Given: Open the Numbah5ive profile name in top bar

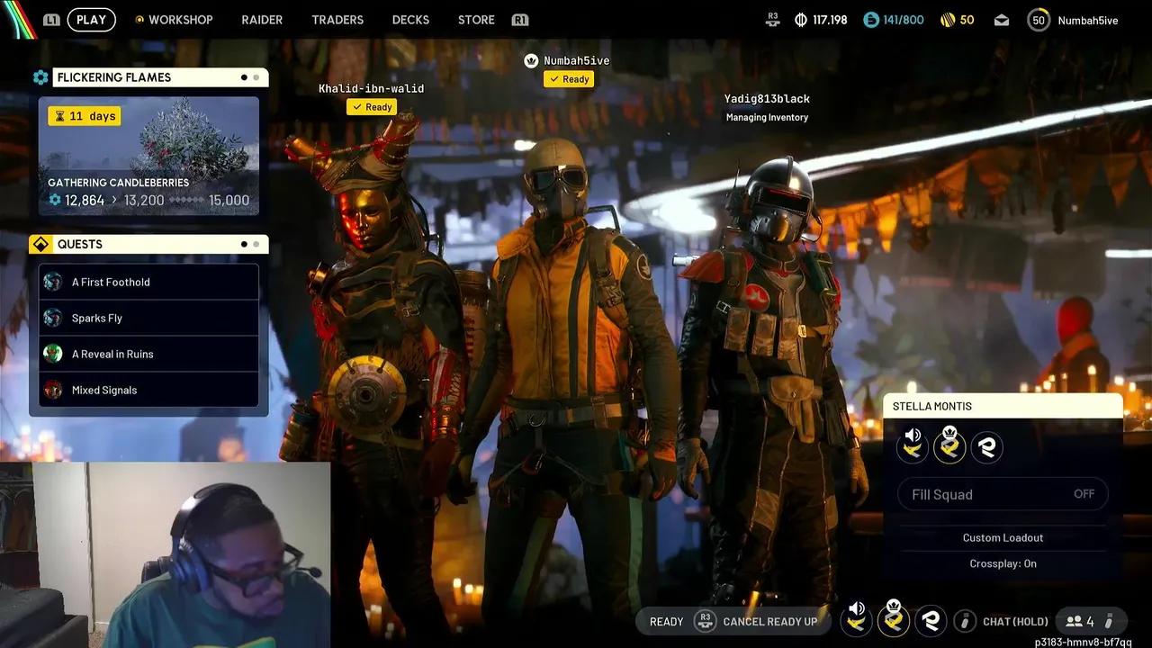Looking at the screenshot, I should (1087, 20).
